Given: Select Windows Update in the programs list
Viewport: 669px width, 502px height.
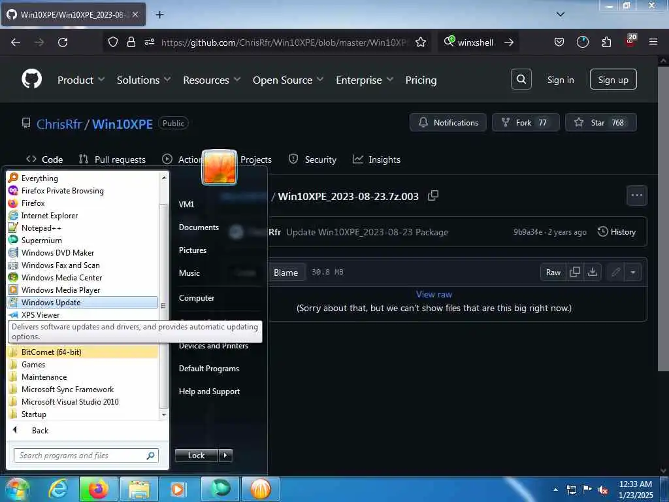Looking at the screenshot, I should [x=83, y=302].
